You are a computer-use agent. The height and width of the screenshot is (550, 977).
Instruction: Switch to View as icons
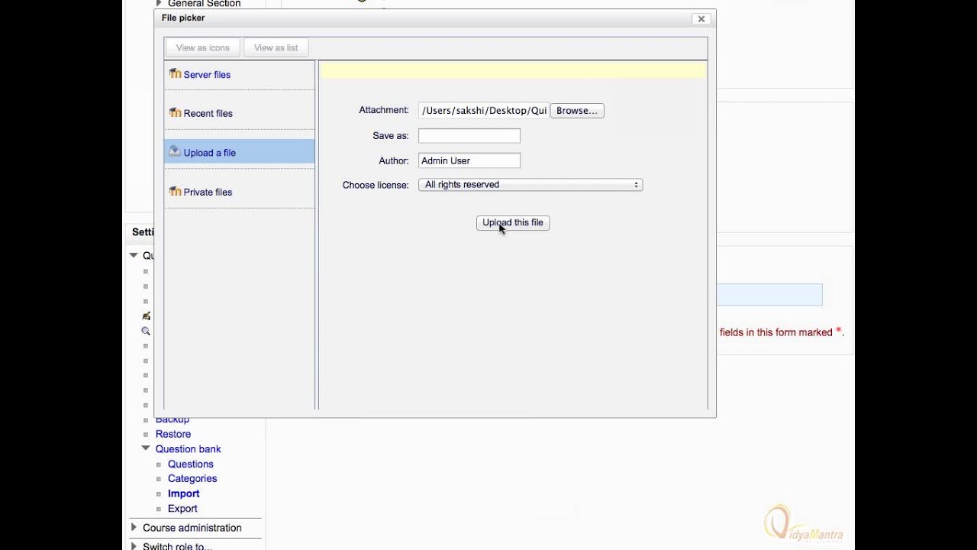203,47
